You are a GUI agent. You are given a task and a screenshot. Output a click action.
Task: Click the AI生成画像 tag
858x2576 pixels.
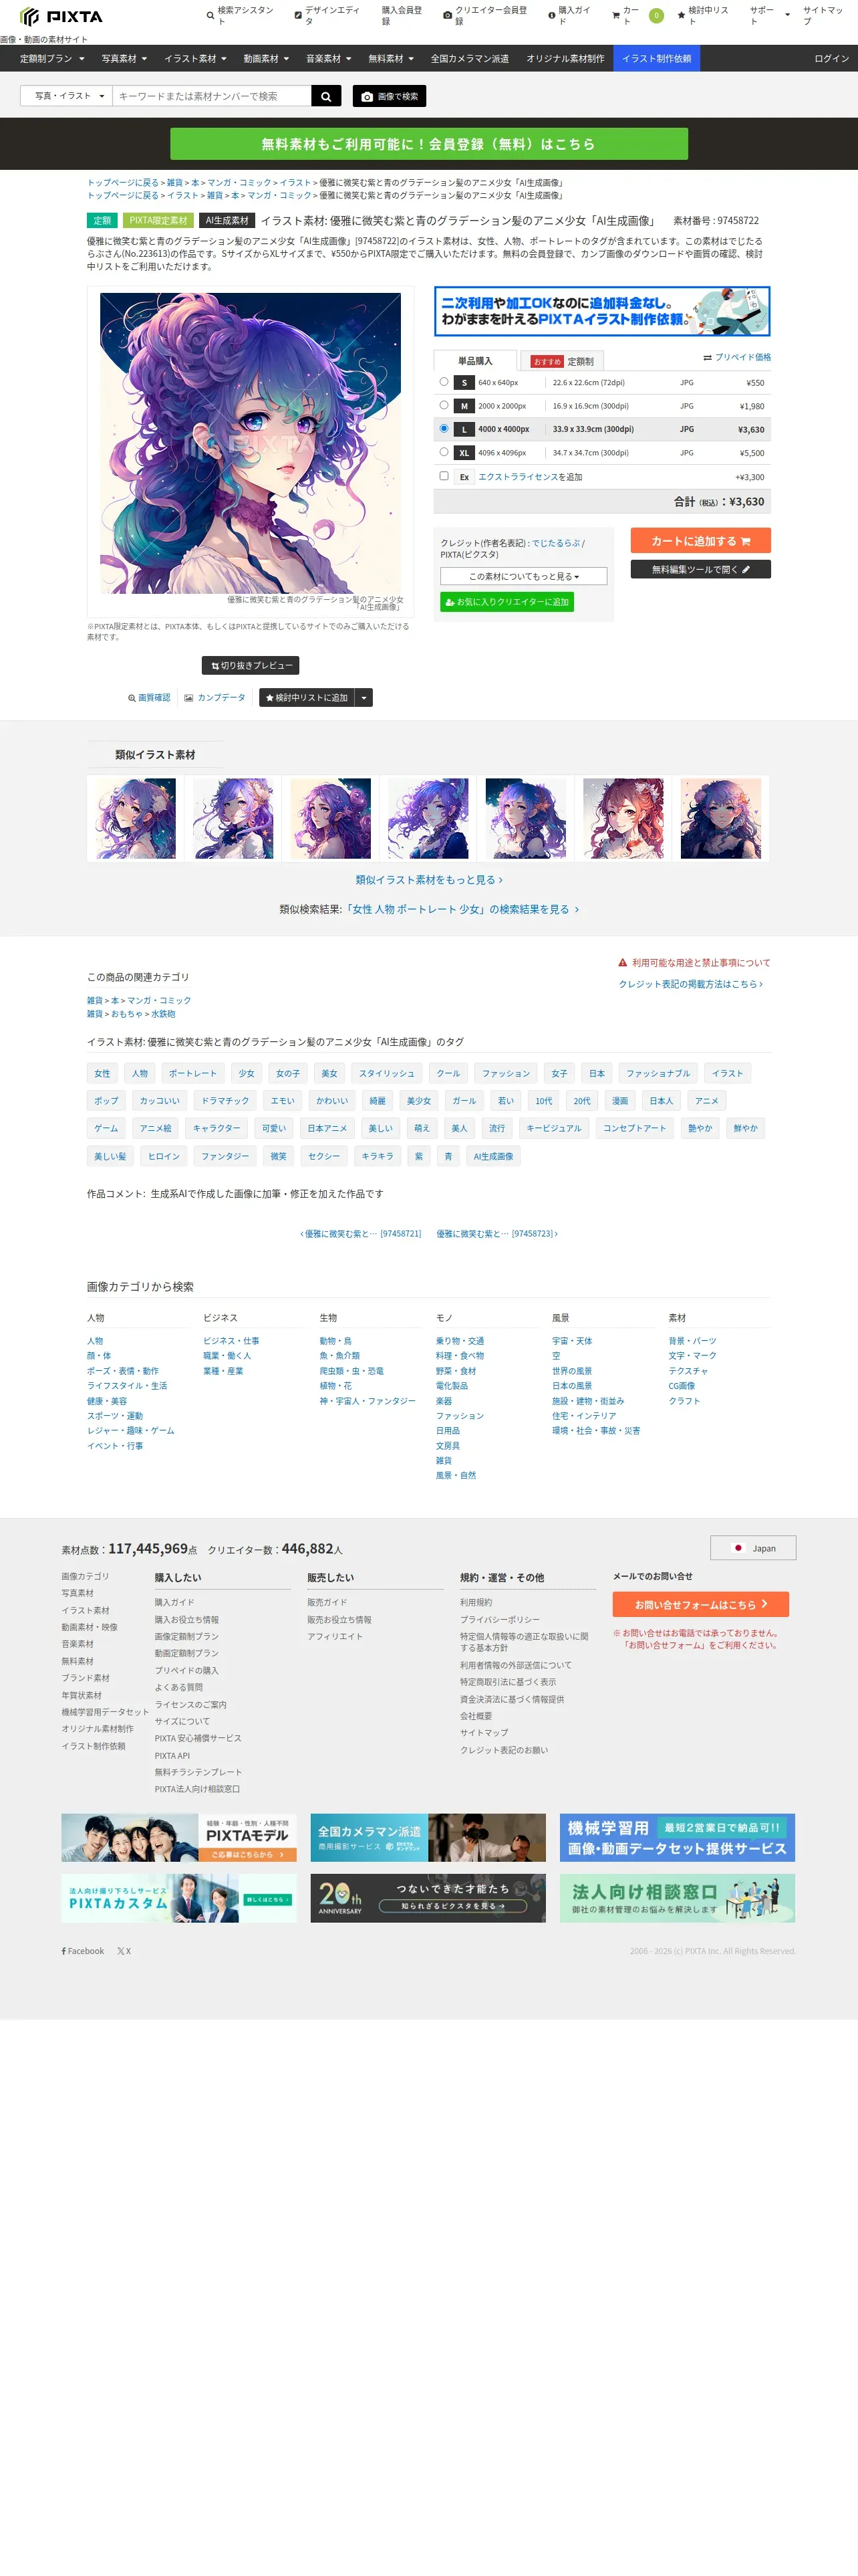click(x=493, y=1157)
